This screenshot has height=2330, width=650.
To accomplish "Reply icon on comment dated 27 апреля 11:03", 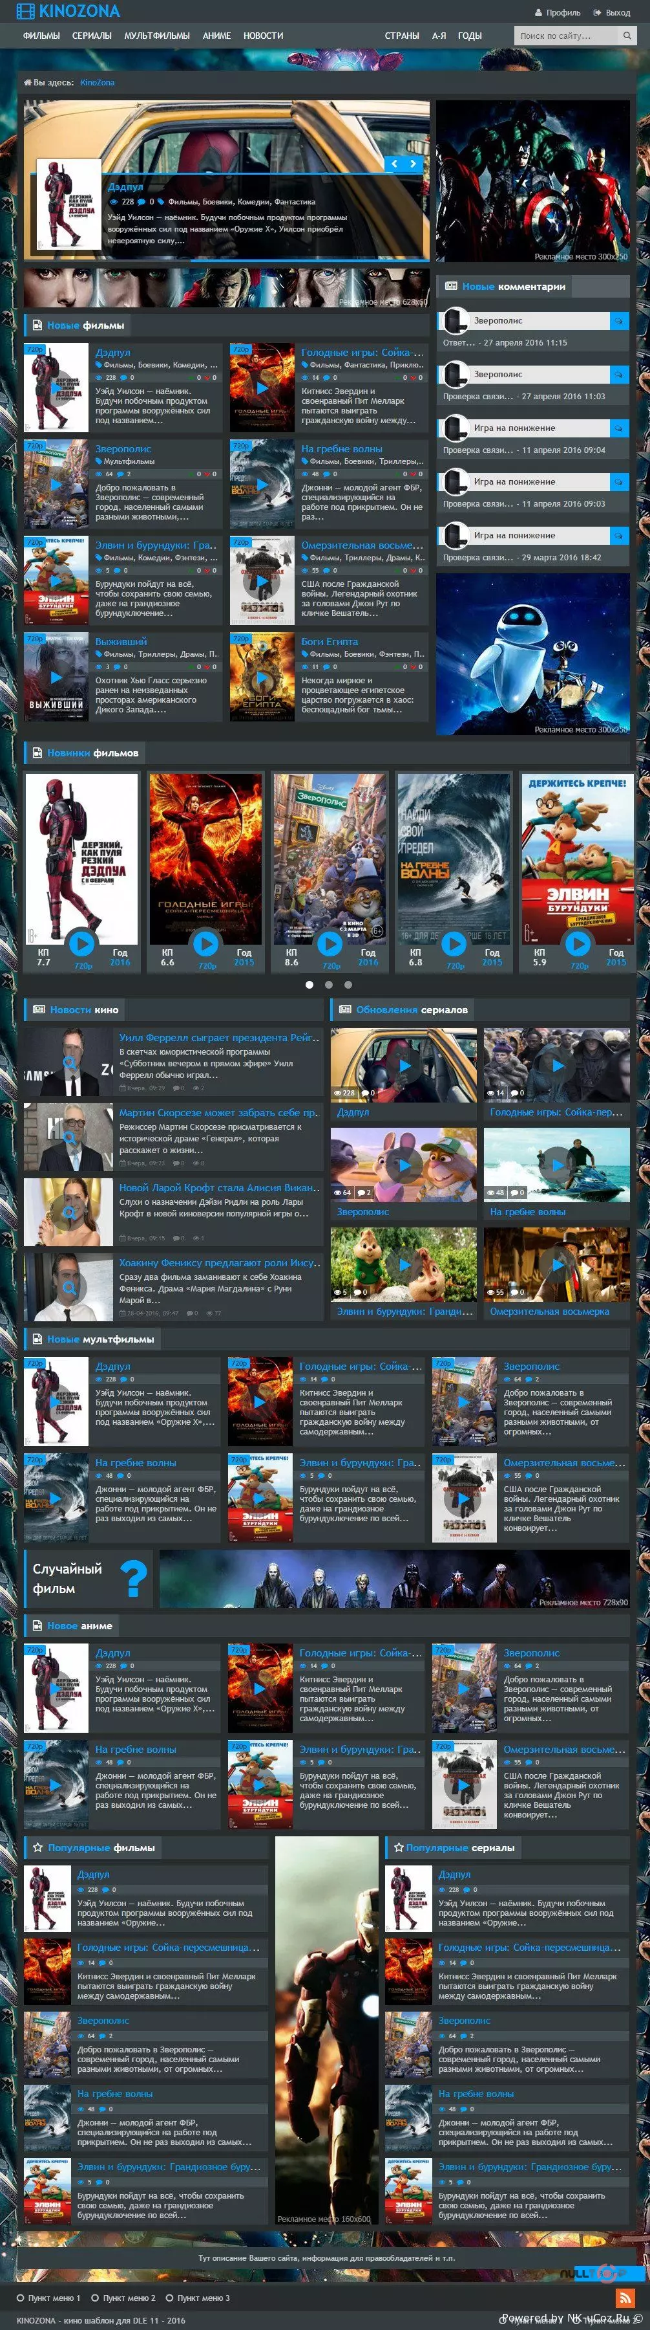I will 619,375.
